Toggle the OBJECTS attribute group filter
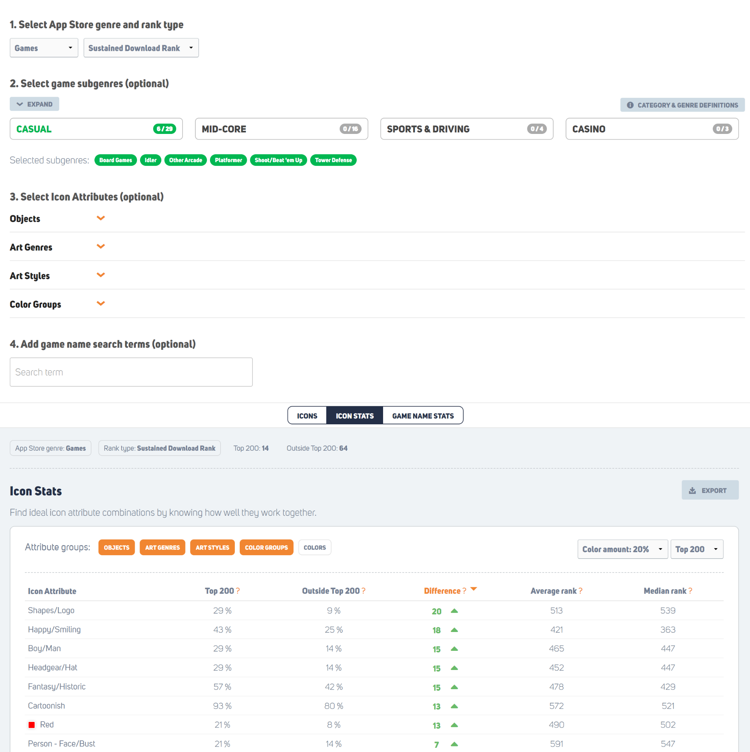Viewport: 750px width, 752px height. pyautogui.click(x=116, y=547)
